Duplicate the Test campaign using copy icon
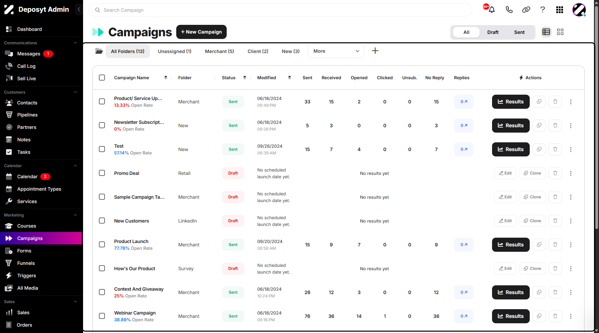The image size is (599, 333). pos(539,149)
